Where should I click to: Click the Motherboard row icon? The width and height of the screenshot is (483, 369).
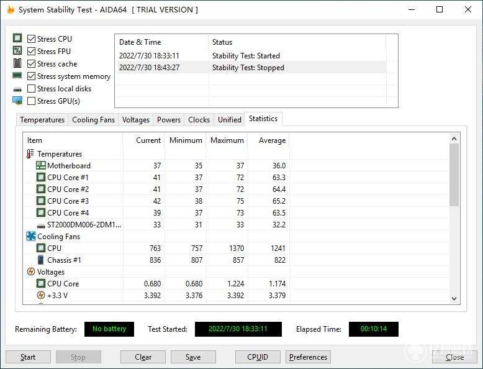point(40,165)
